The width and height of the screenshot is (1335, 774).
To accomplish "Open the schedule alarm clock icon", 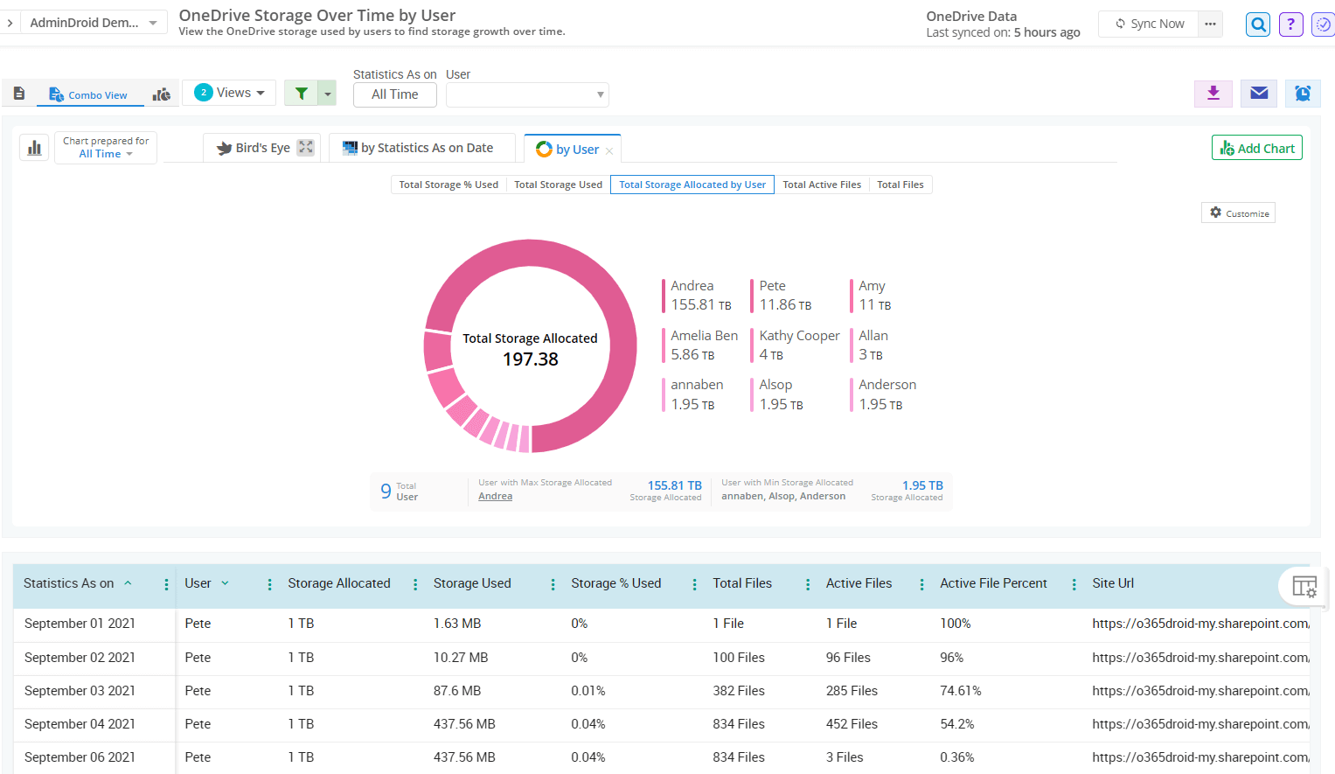I will (1303, 94).
